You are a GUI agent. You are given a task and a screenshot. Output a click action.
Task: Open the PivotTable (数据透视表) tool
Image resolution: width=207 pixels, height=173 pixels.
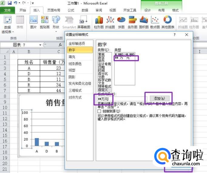pyautogui.click(x=7, y=24)
